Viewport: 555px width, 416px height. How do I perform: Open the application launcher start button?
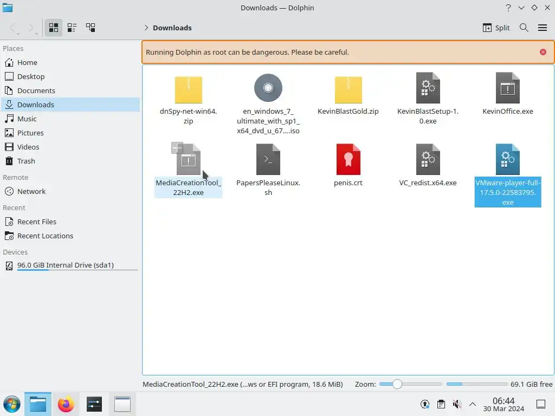click(12, 404)
